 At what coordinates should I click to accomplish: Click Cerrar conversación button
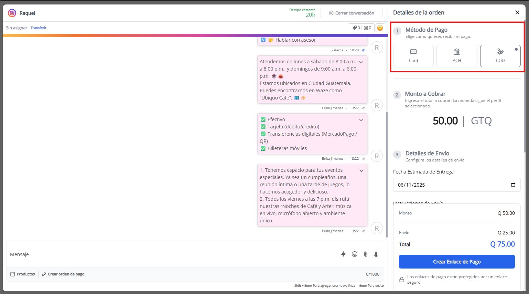coord(351,13)
